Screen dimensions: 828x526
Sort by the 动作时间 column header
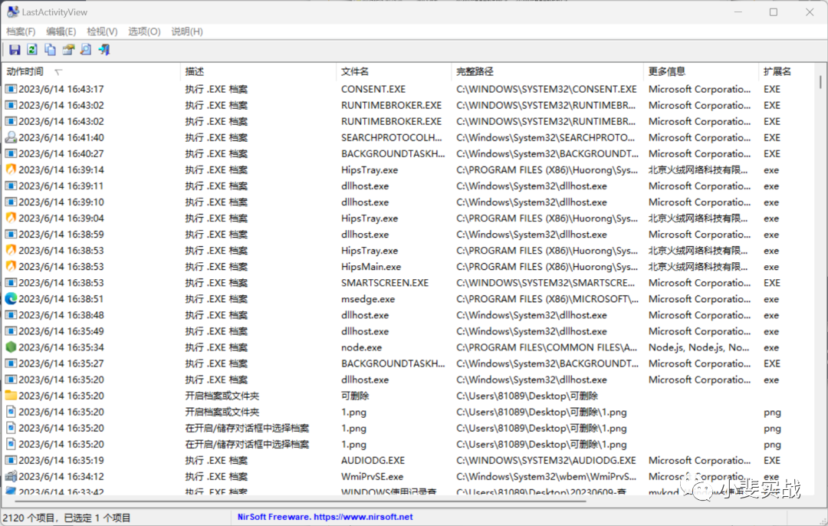(90, 72)
